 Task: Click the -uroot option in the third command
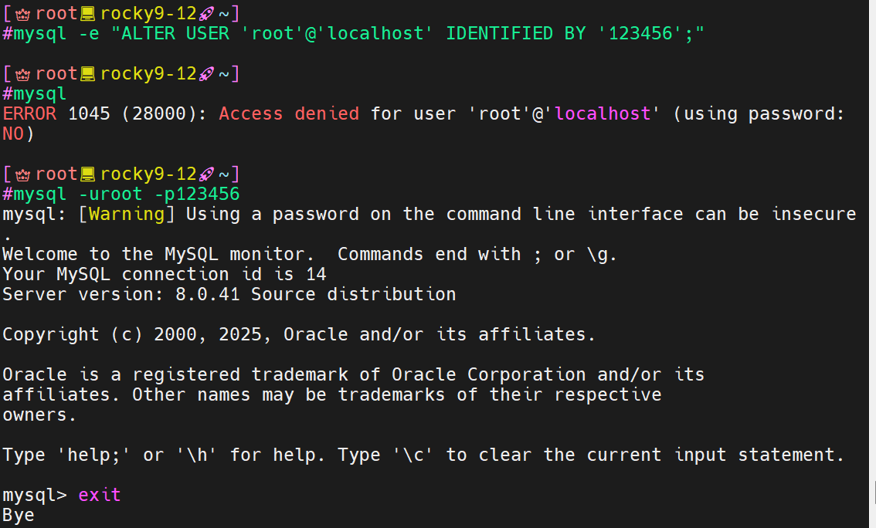click(110, 195)
